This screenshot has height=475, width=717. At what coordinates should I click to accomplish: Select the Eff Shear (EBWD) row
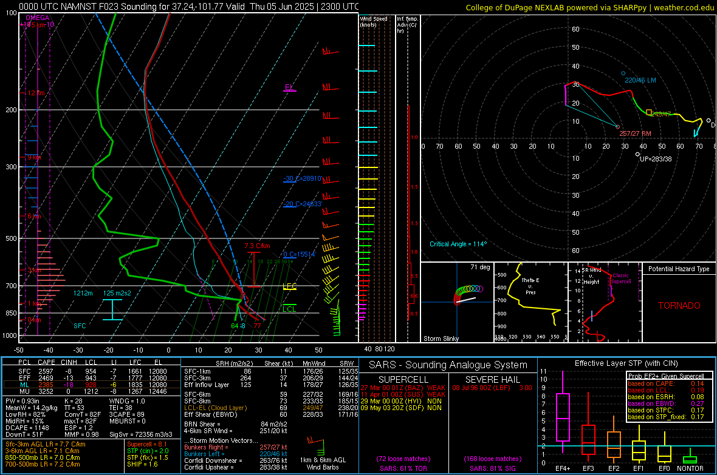click(271, 415)
